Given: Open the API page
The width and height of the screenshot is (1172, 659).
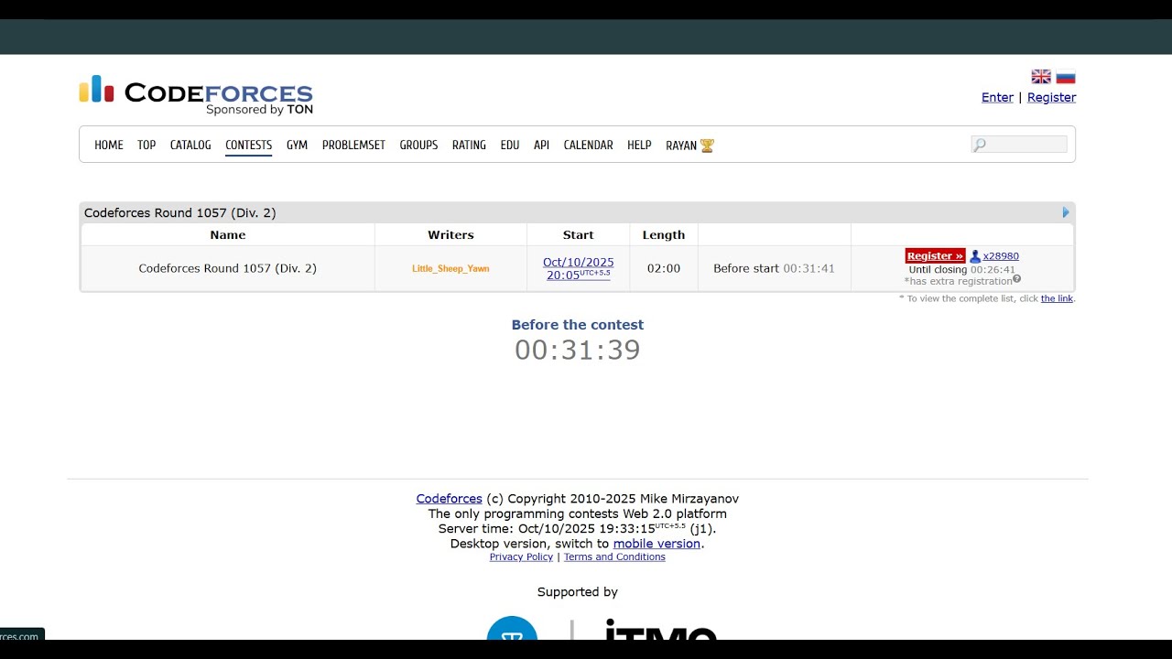Looking at the screenshot, I should pyautogui.click(x=541, y=146).
